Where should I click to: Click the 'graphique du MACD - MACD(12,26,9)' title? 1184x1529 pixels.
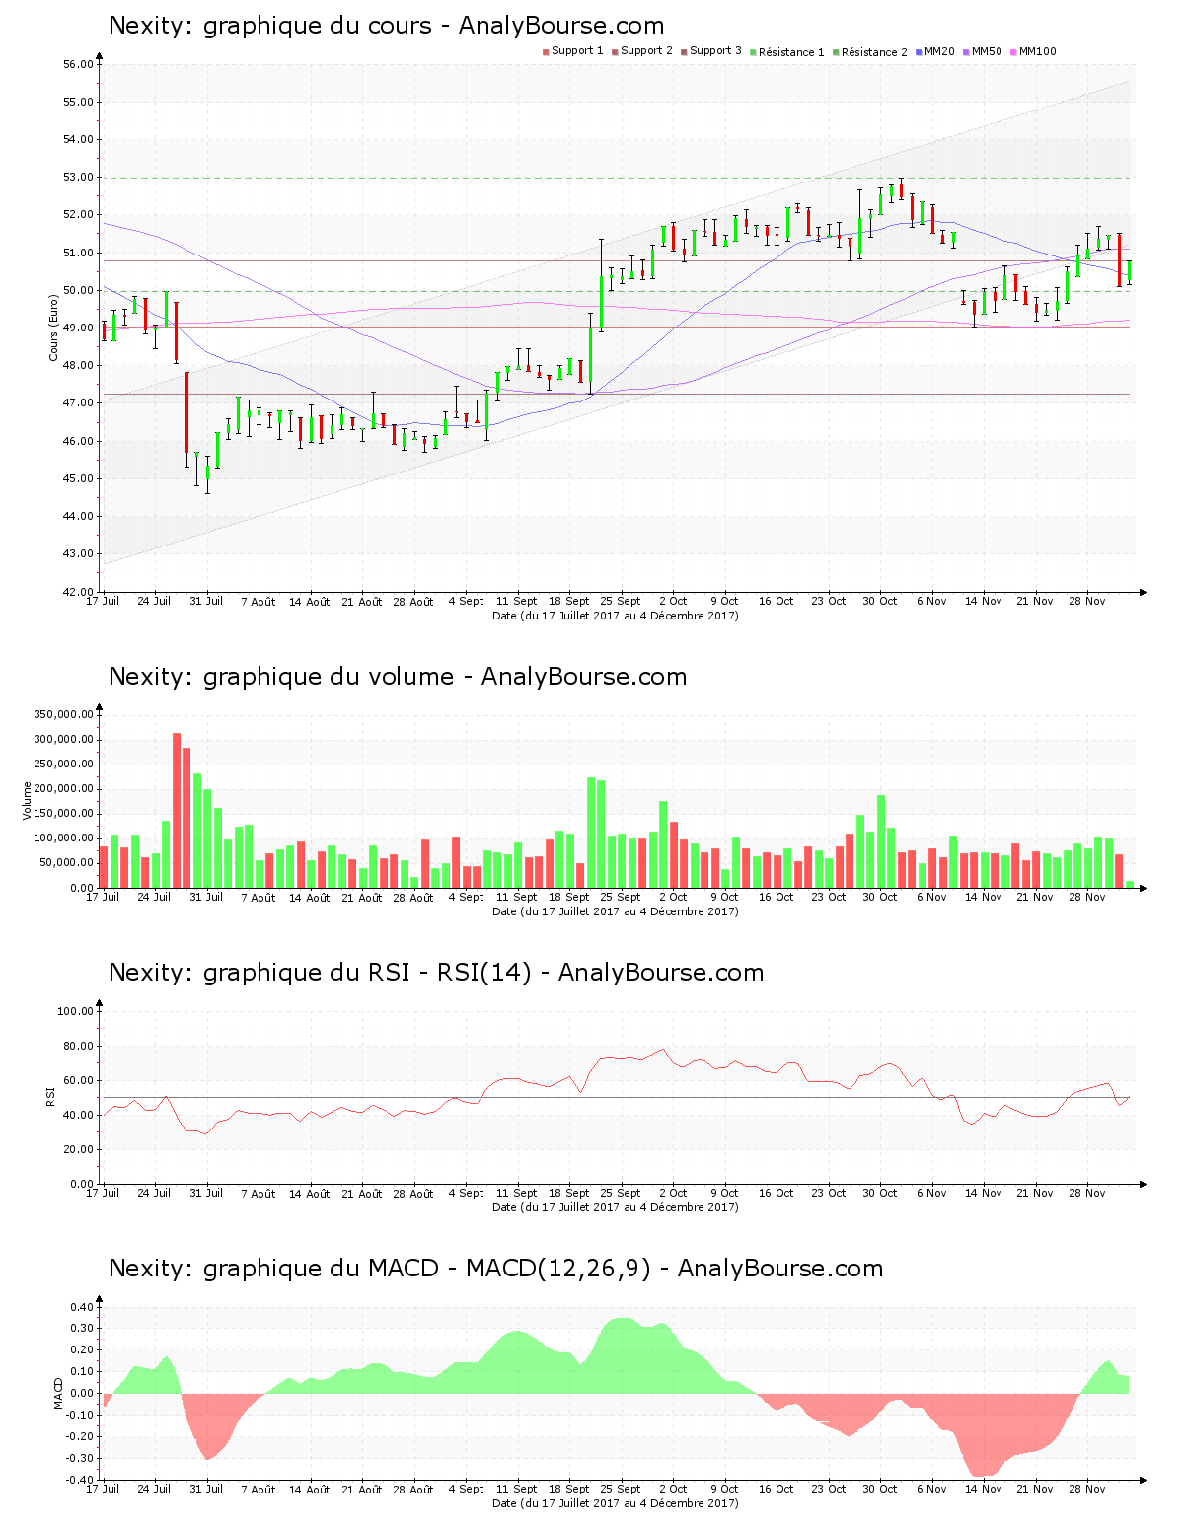tap(495, 1269)
